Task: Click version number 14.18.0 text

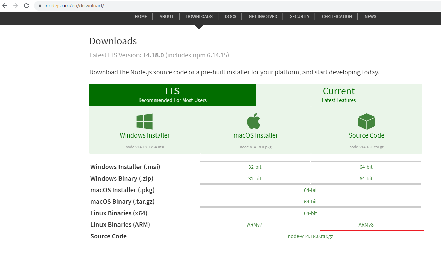Action: [153, 55]
